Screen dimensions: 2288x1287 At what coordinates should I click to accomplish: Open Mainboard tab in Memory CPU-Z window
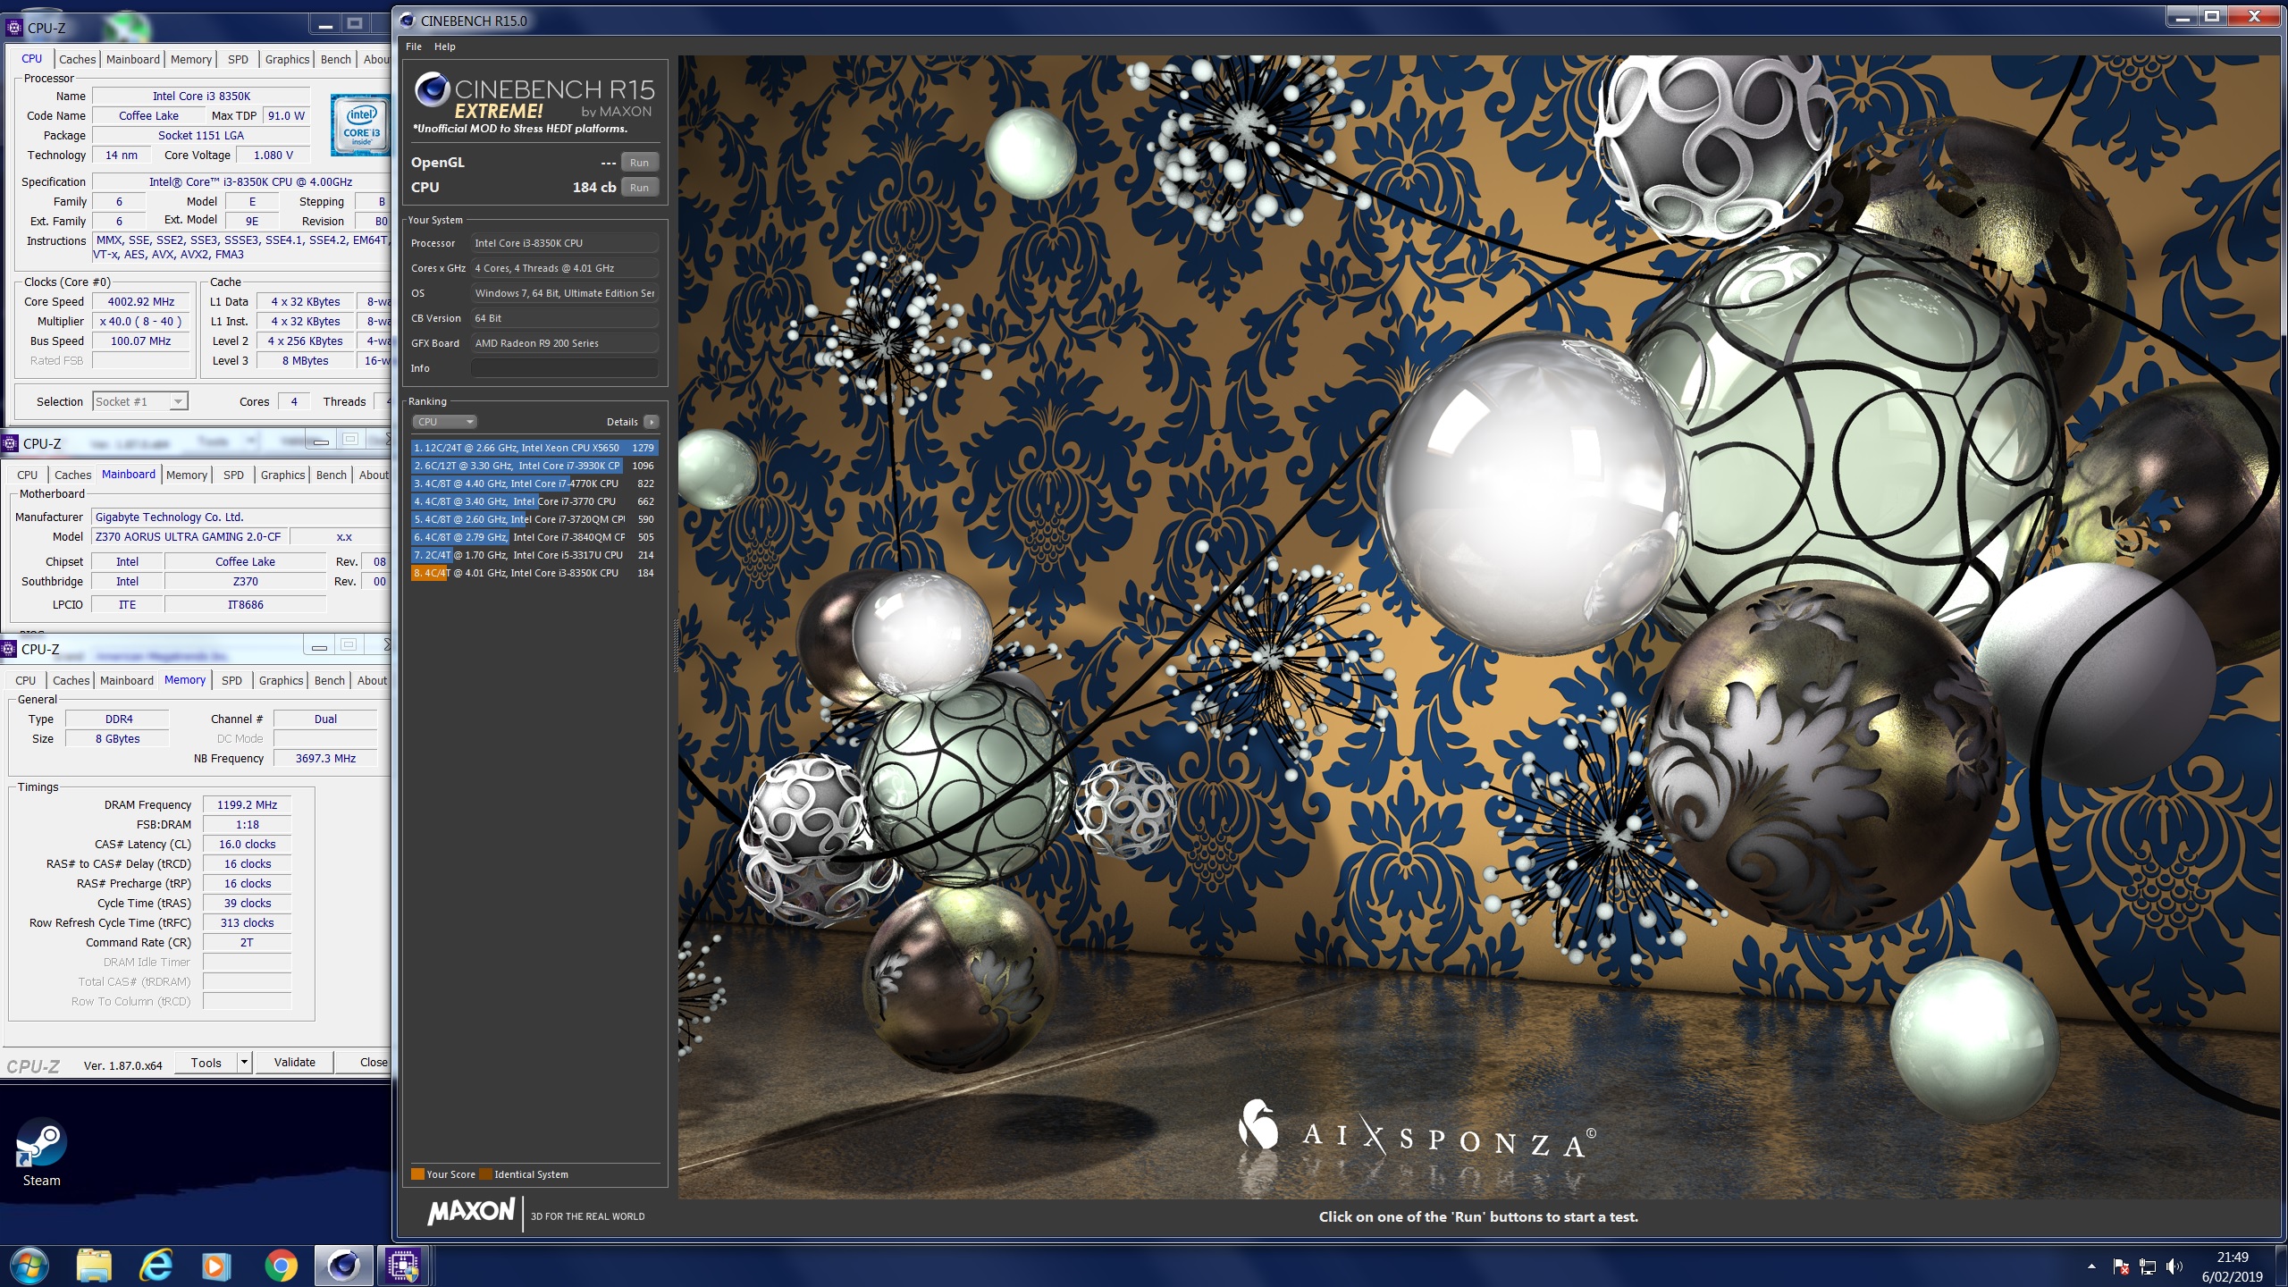pos(127,680)
